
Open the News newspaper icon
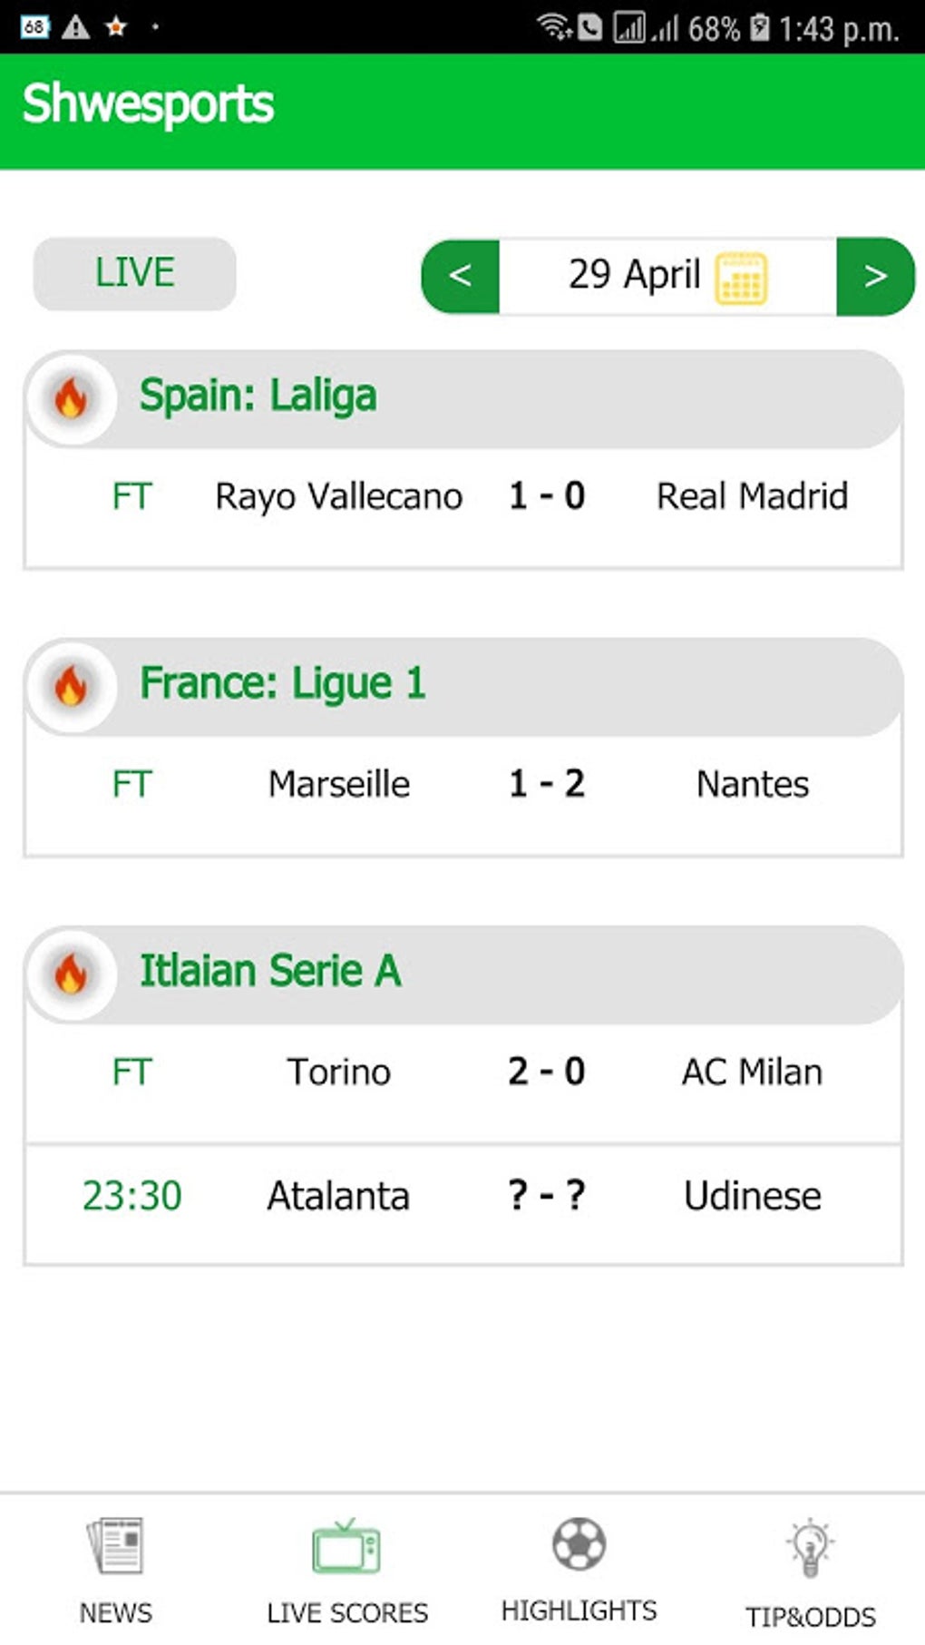tap(116, 1545)
